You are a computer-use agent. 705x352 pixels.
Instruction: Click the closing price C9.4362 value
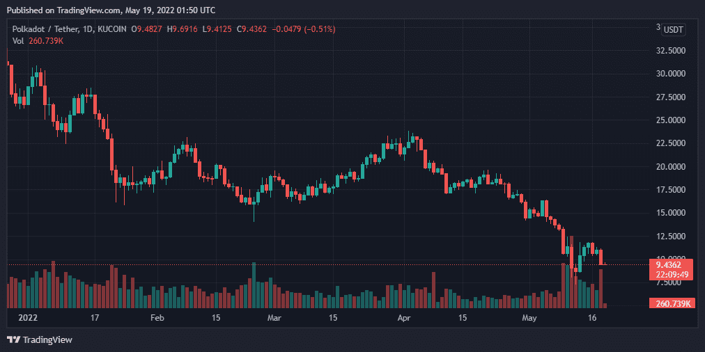(x=257, y=29)
